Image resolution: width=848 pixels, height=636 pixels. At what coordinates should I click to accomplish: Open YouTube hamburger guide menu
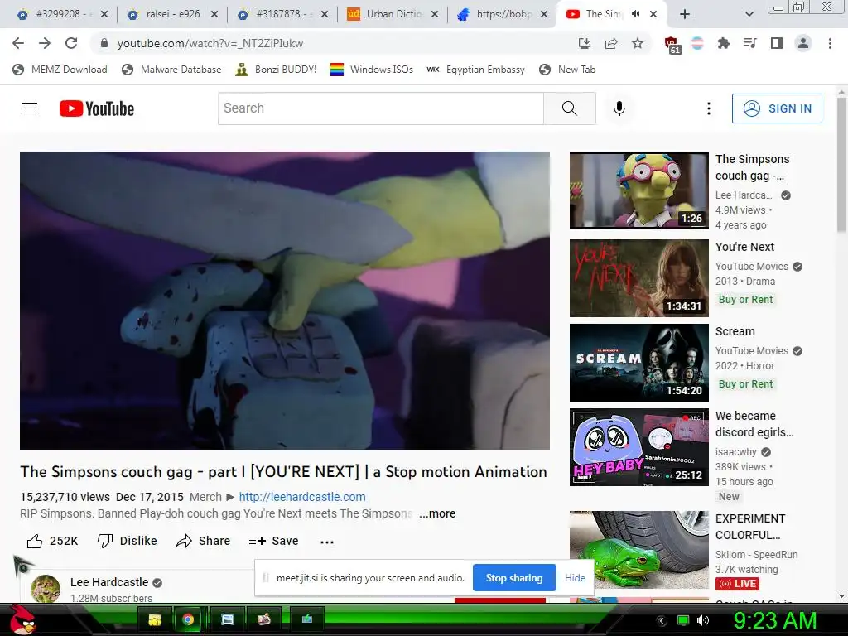(x=30, y=108)
